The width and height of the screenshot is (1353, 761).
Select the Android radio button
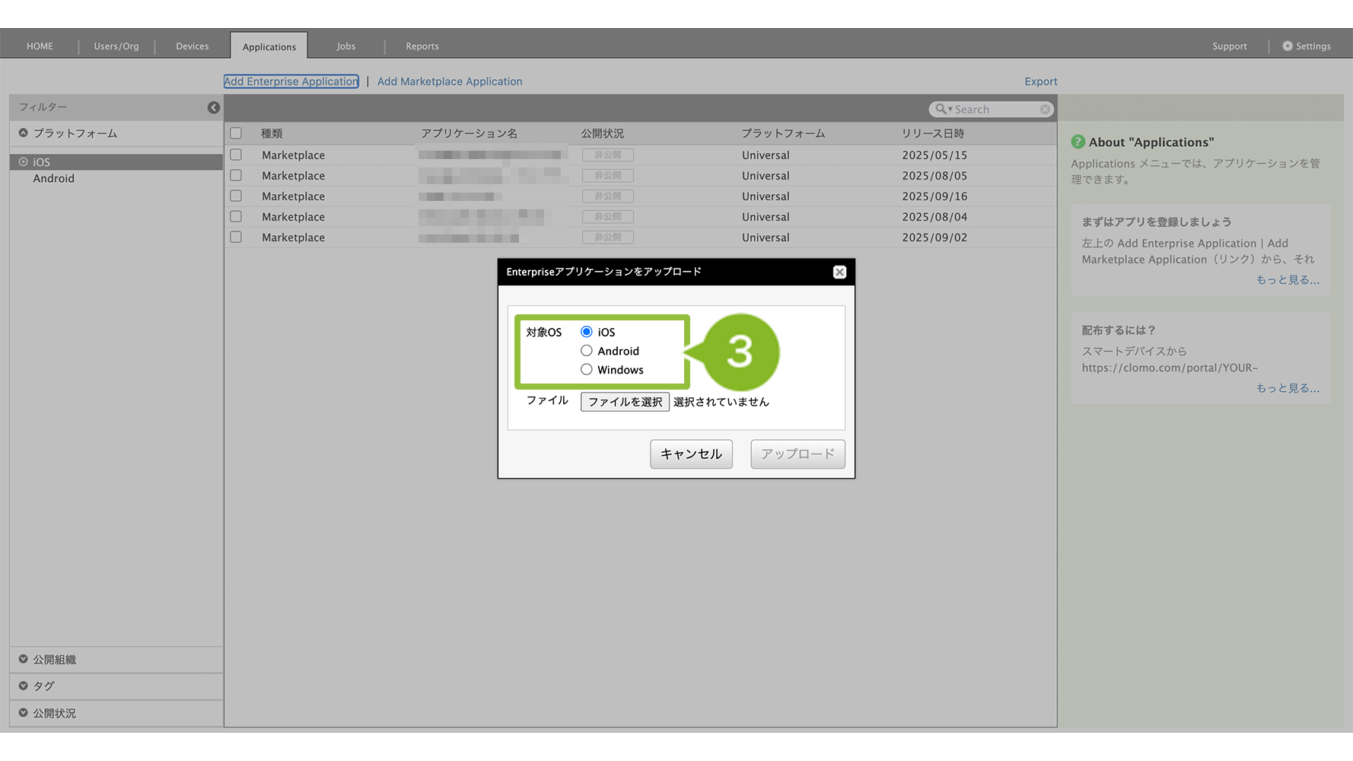[587, 351]
